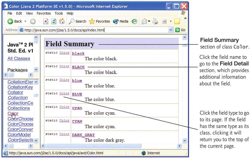Screen dimensions: 252x158
Task: Open the Search toolbar button
Action: 77,21
